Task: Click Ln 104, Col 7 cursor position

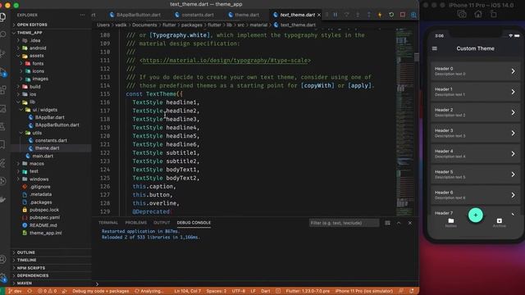Action: click(188, 291)
